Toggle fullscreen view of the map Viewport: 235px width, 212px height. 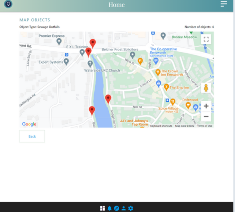tap(206, 39)
